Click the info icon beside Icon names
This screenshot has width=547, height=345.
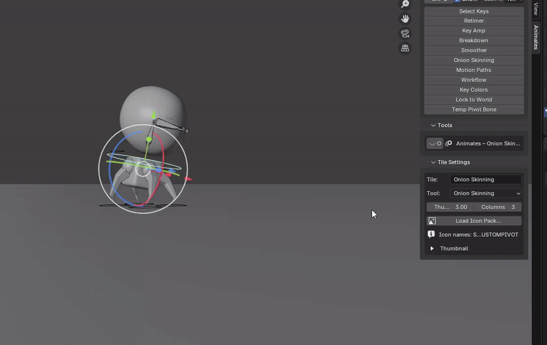pos(431,234)
